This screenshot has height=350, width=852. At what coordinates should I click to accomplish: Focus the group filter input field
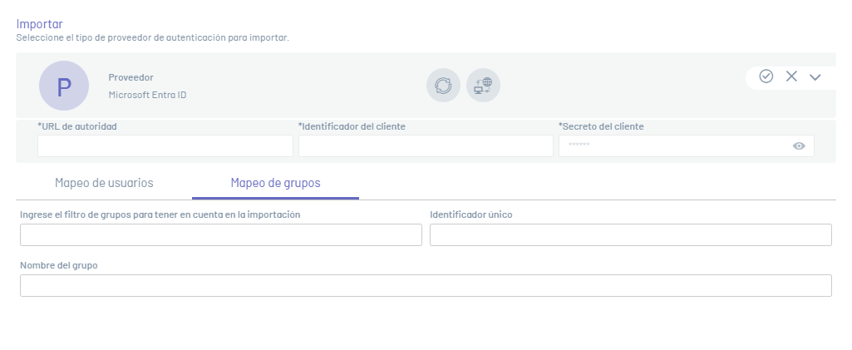coord(220,235)
